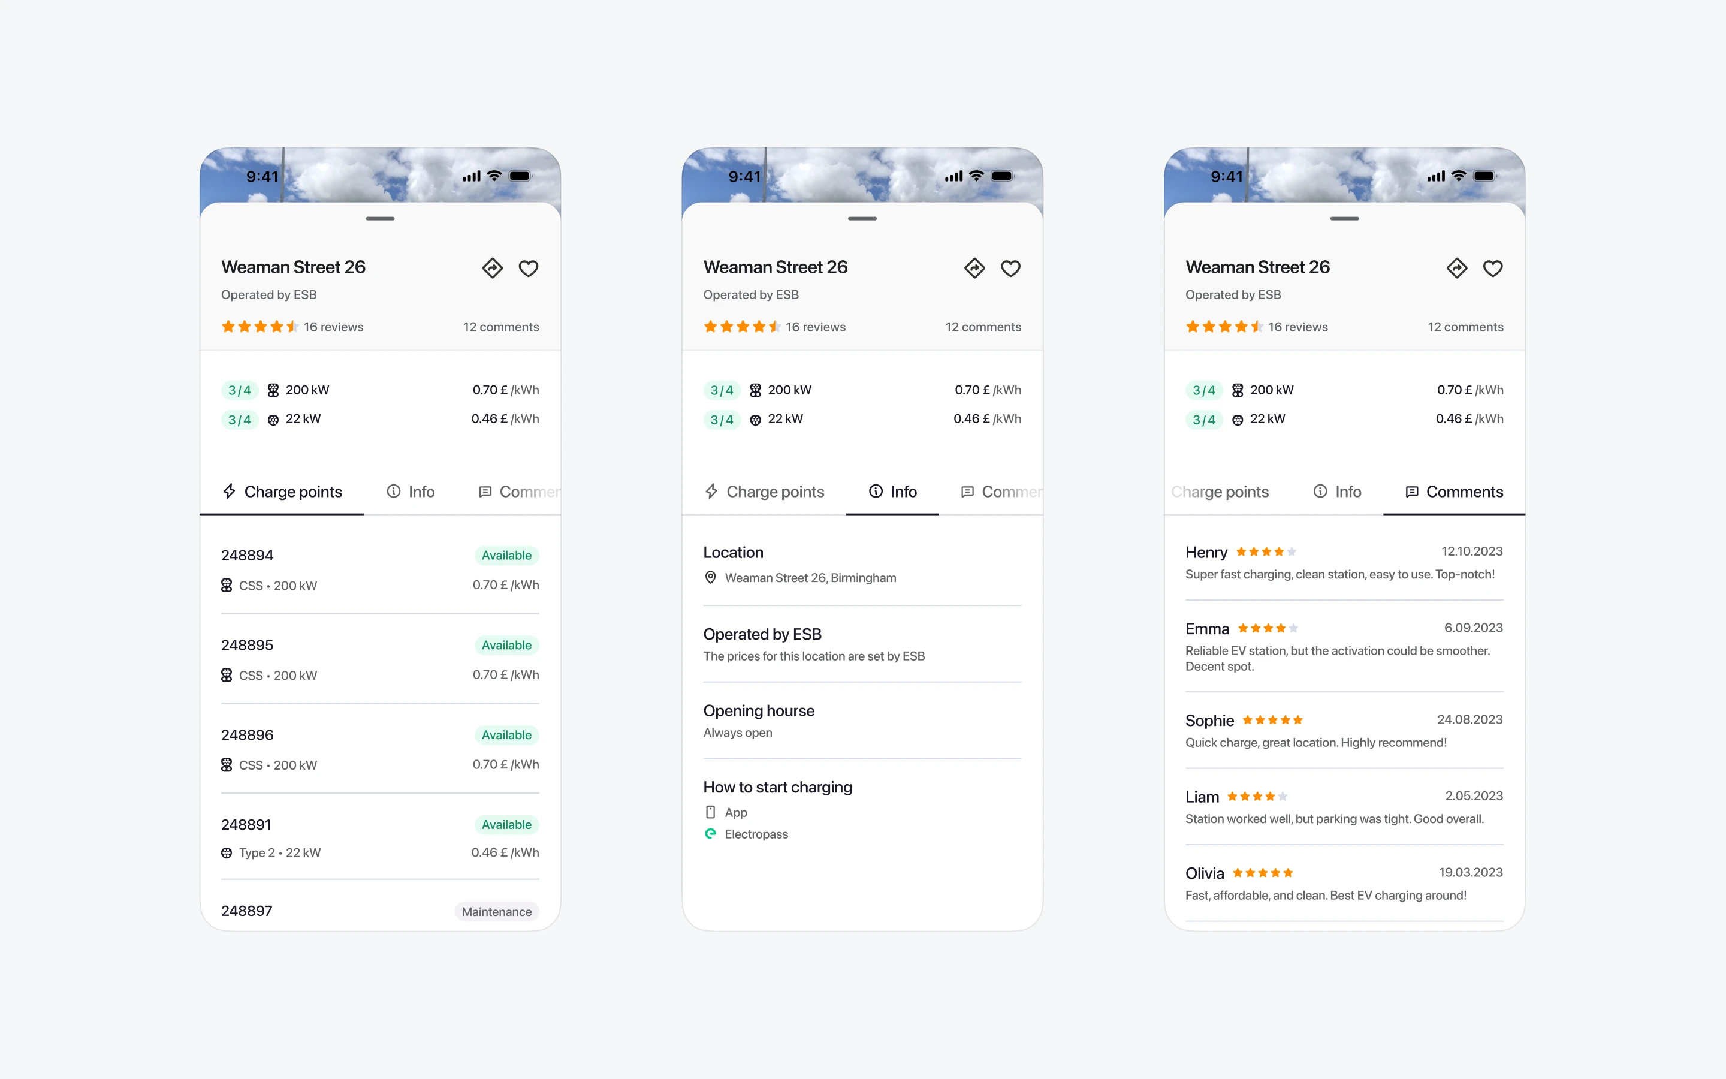Viewport: 1726px width, 1079px height.
Task: Open charge point 248895
Action: [x=380, y=659]
